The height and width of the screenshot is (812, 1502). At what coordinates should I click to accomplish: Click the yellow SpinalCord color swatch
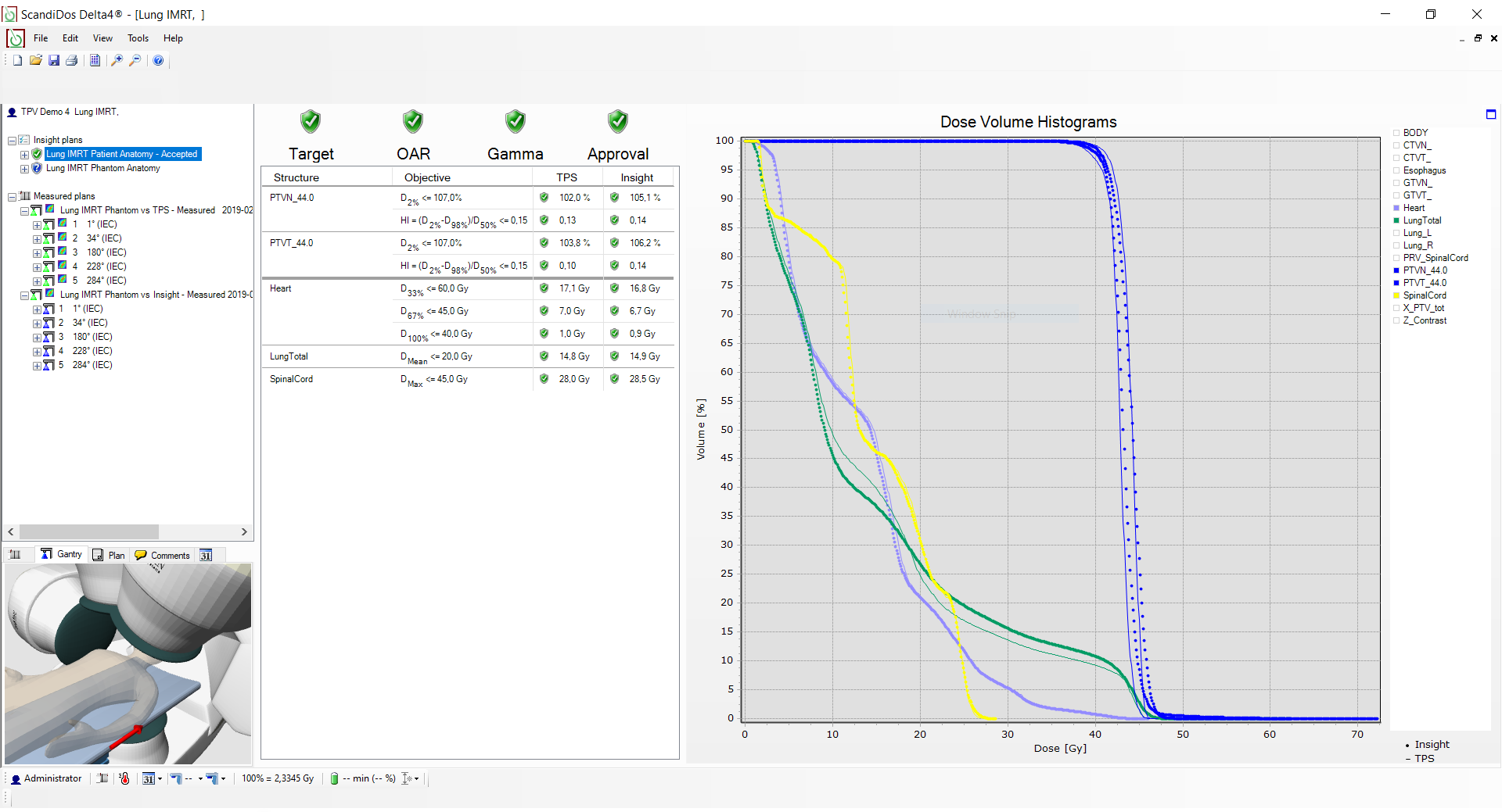tap(1396, 295)
